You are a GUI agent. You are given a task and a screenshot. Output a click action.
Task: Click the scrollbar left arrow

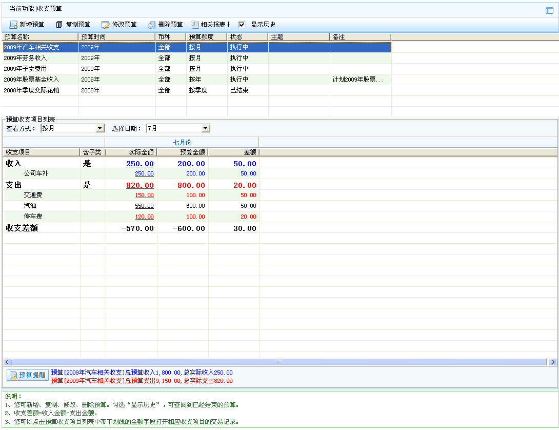(x=7, y=362)
